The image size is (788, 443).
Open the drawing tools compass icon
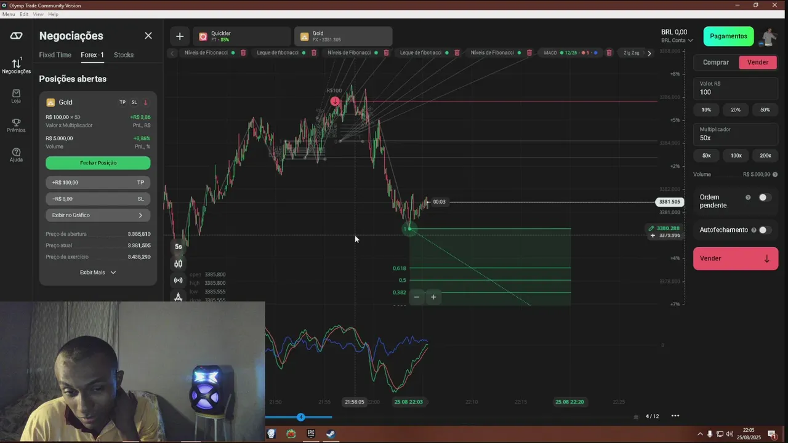[x=179, y=297]
